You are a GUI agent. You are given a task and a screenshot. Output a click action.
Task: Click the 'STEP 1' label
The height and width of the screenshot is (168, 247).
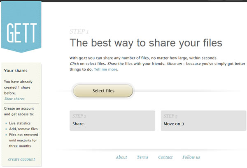tap(79, 32)
